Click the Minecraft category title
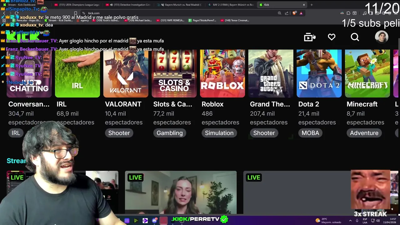 click(362, 104)
